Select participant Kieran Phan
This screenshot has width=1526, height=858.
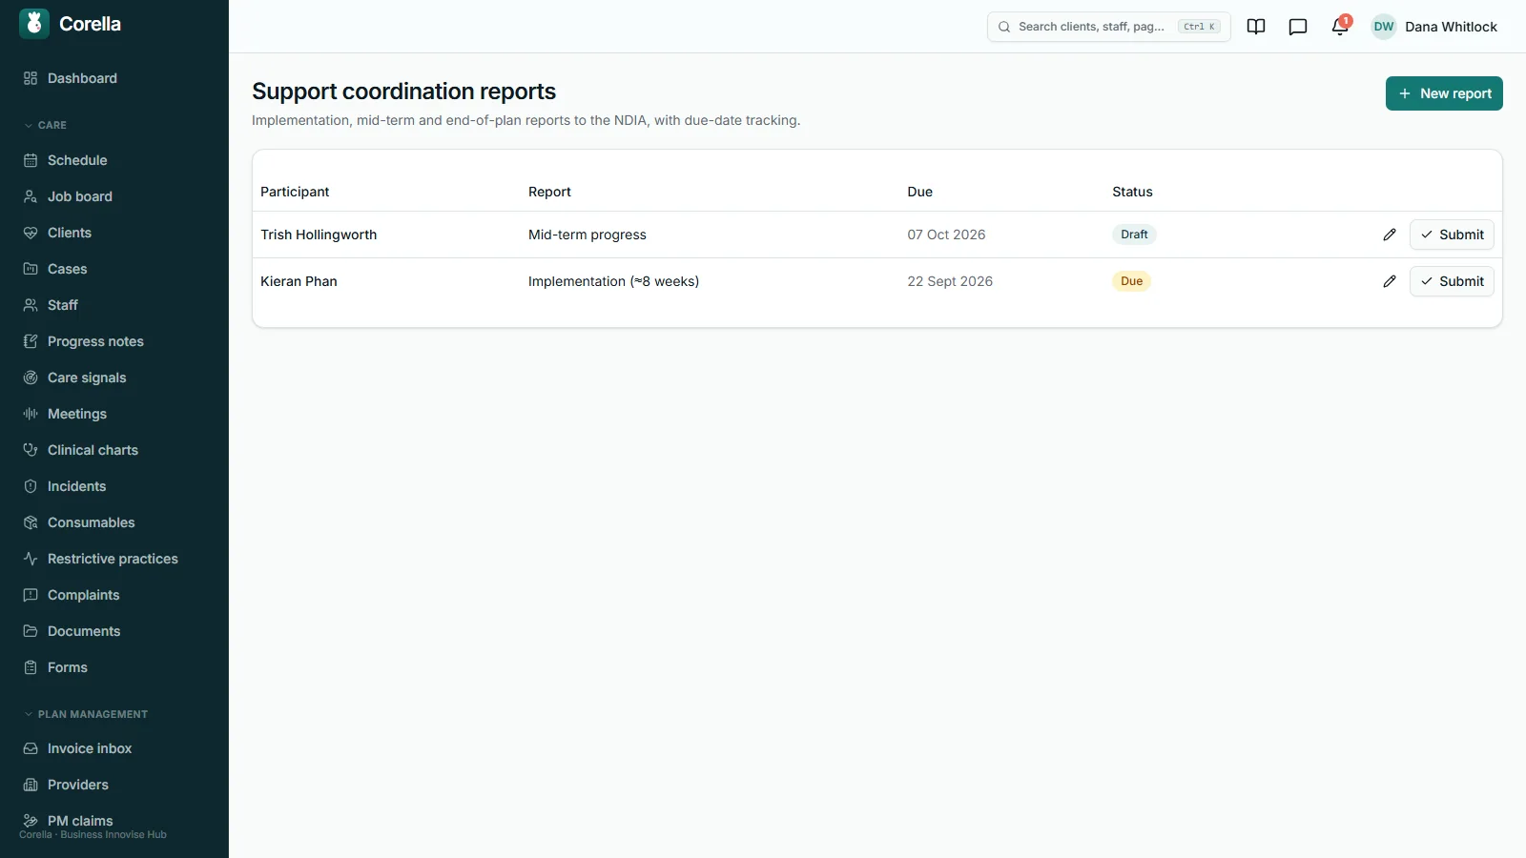click(299, 281)
